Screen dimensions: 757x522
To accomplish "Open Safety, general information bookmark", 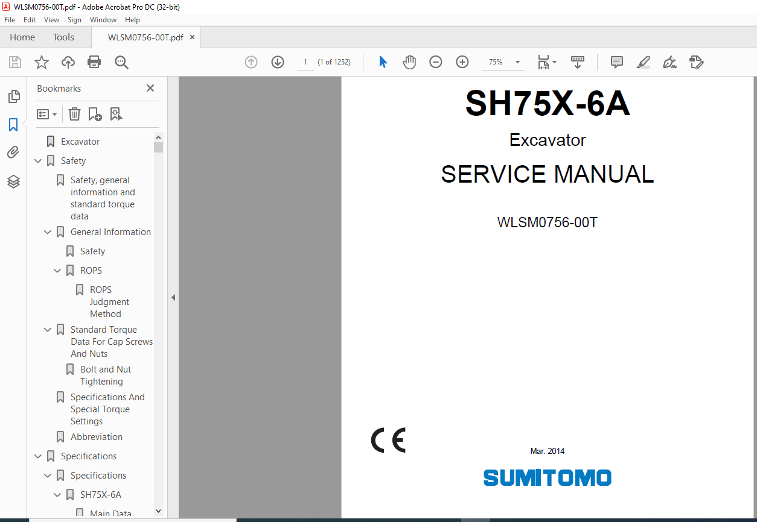I will [103, 198].
